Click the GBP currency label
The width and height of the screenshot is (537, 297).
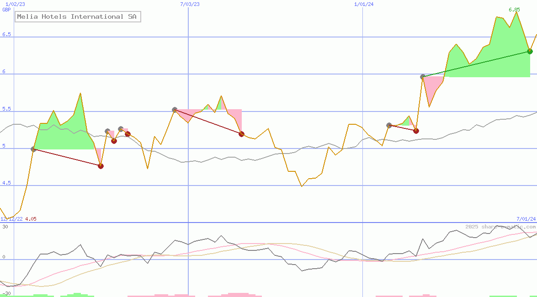[6, 10]
